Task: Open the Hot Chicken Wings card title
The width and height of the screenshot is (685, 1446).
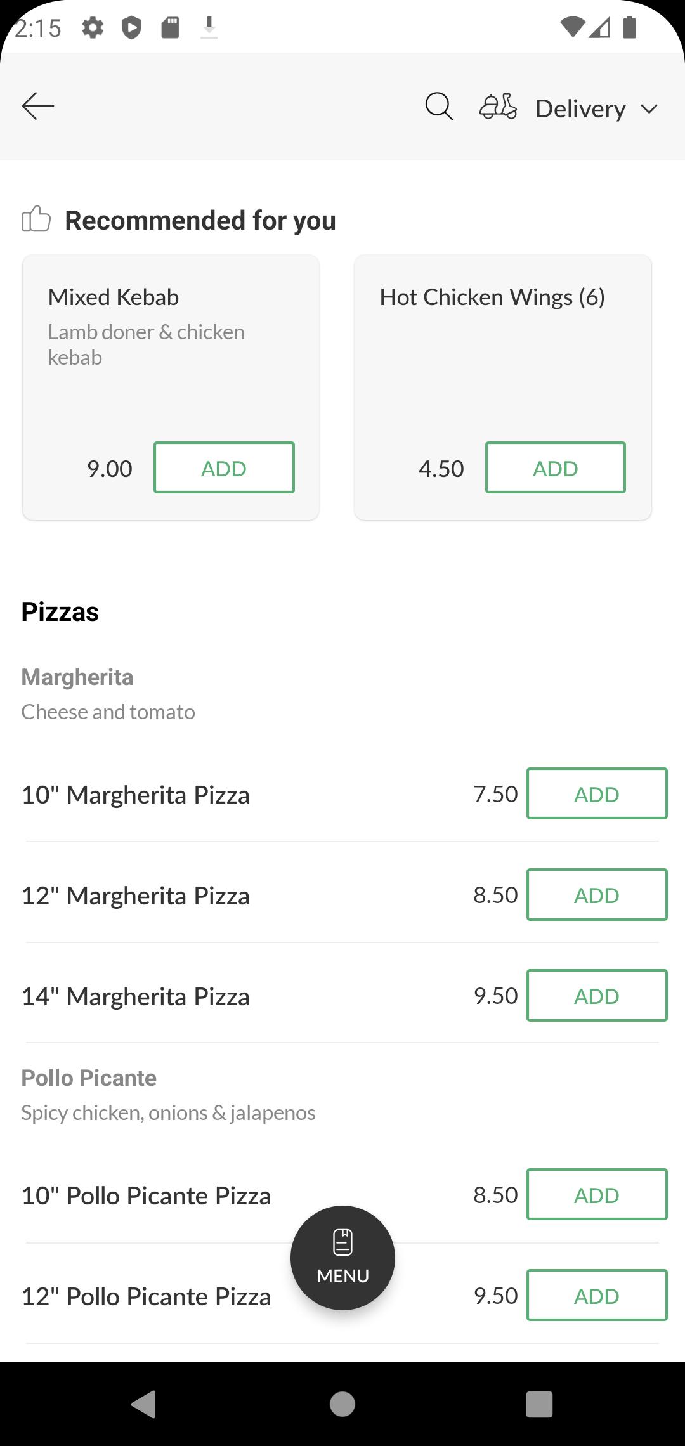Action: [x=492, y=297]
